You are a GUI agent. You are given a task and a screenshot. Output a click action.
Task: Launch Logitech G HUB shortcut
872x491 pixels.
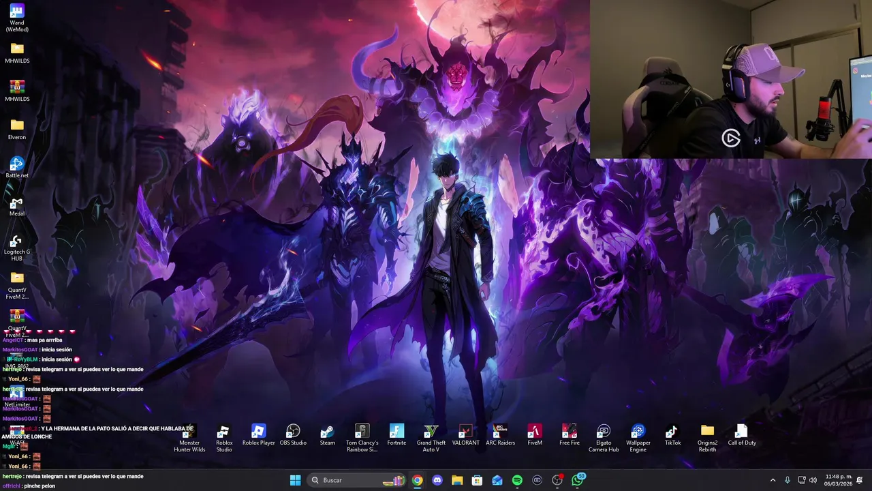(x=17, y=248)
